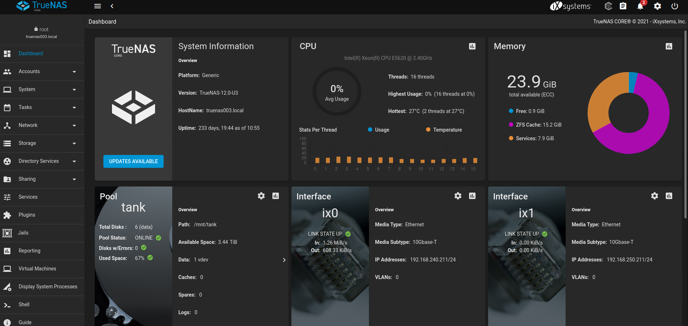Open Display System Processes entry
The width and height of the screenshot is (688, 326).
(42, 287)
